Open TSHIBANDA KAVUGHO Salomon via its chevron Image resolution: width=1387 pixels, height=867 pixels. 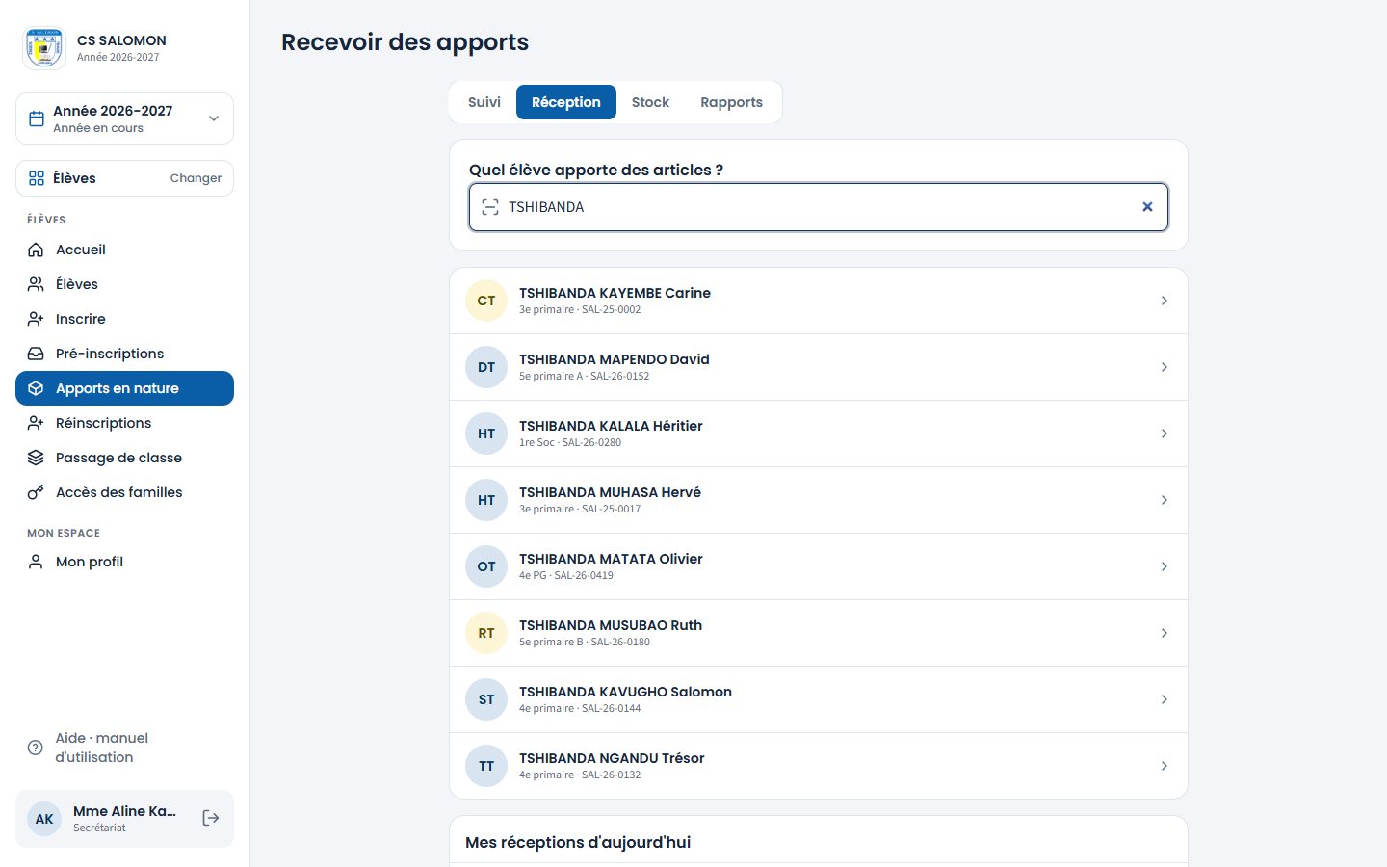coord(1165,699)
